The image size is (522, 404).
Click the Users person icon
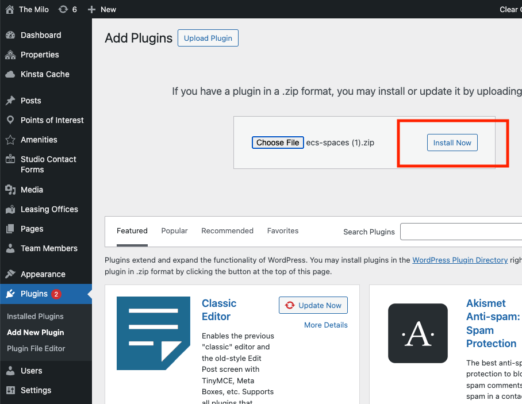point(10,371)
